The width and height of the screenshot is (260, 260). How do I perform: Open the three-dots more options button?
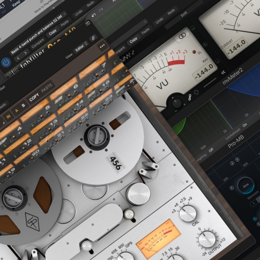(x=102, y=46)
